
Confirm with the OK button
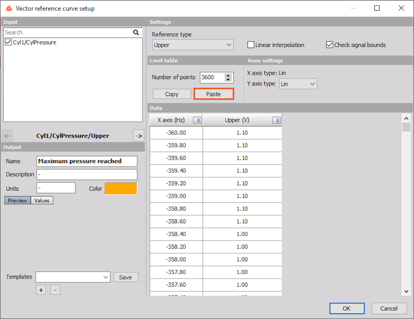[346, 309]
